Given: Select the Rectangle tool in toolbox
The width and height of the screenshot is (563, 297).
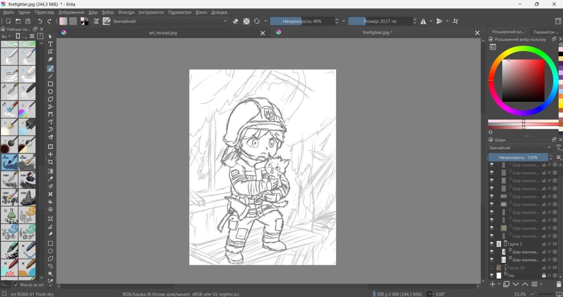Looking at the screenshot, I should point(50,84).
